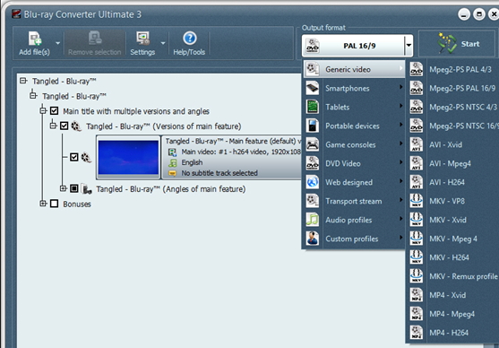Open the Output format dropdown arrow
Image resolution: width=499 pixels, height=348 pixels.
[409, 45]
